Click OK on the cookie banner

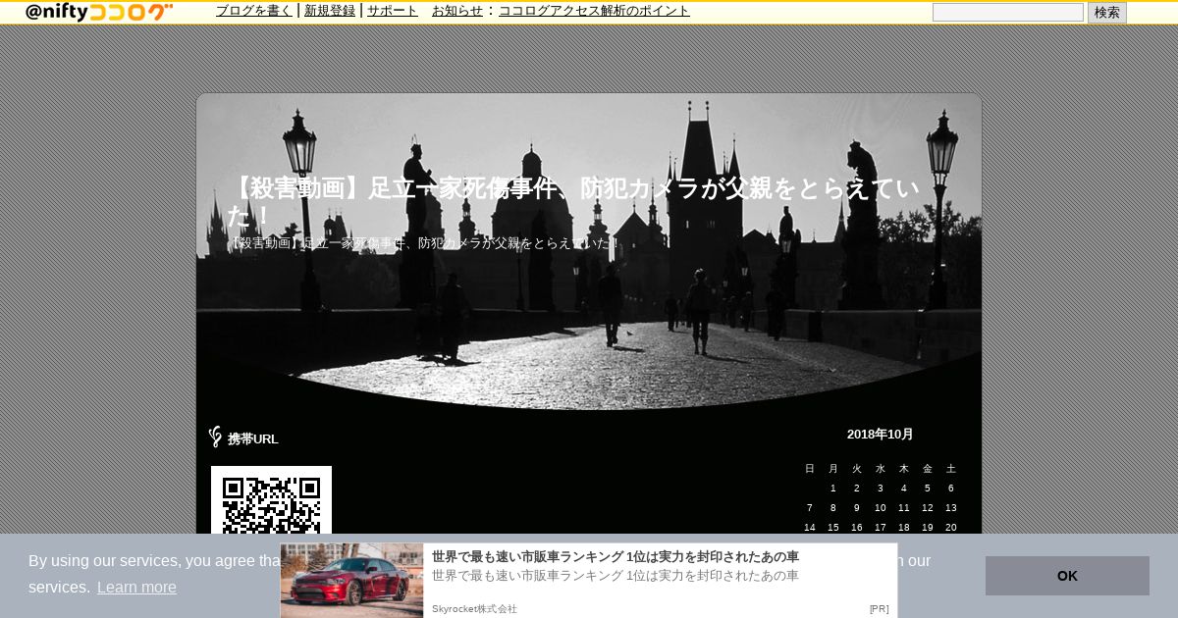(x=1067, y=576)
